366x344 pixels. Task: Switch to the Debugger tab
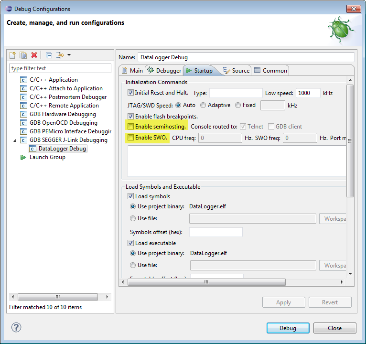coord(164,71)
